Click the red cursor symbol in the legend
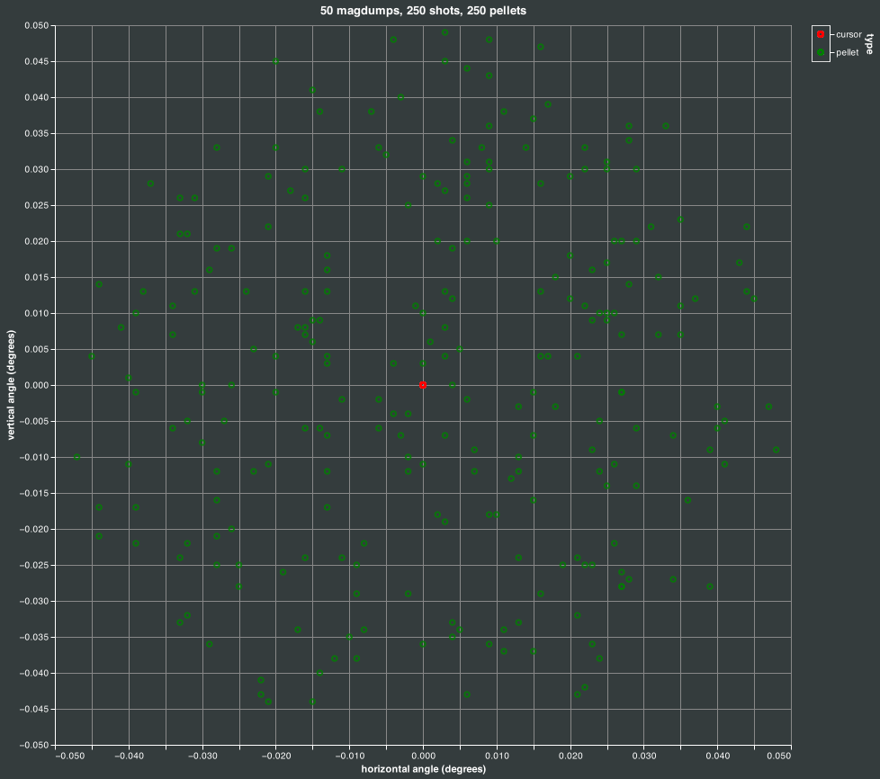The height and width of the screenshot is (779, 880). click(x=821, y=34)
